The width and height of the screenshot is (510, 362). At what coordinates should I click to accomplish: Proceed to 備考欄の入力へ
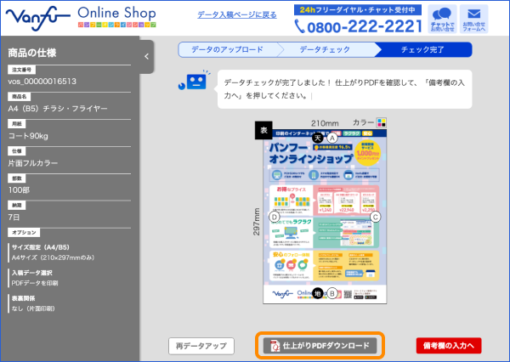click(449, 346)
